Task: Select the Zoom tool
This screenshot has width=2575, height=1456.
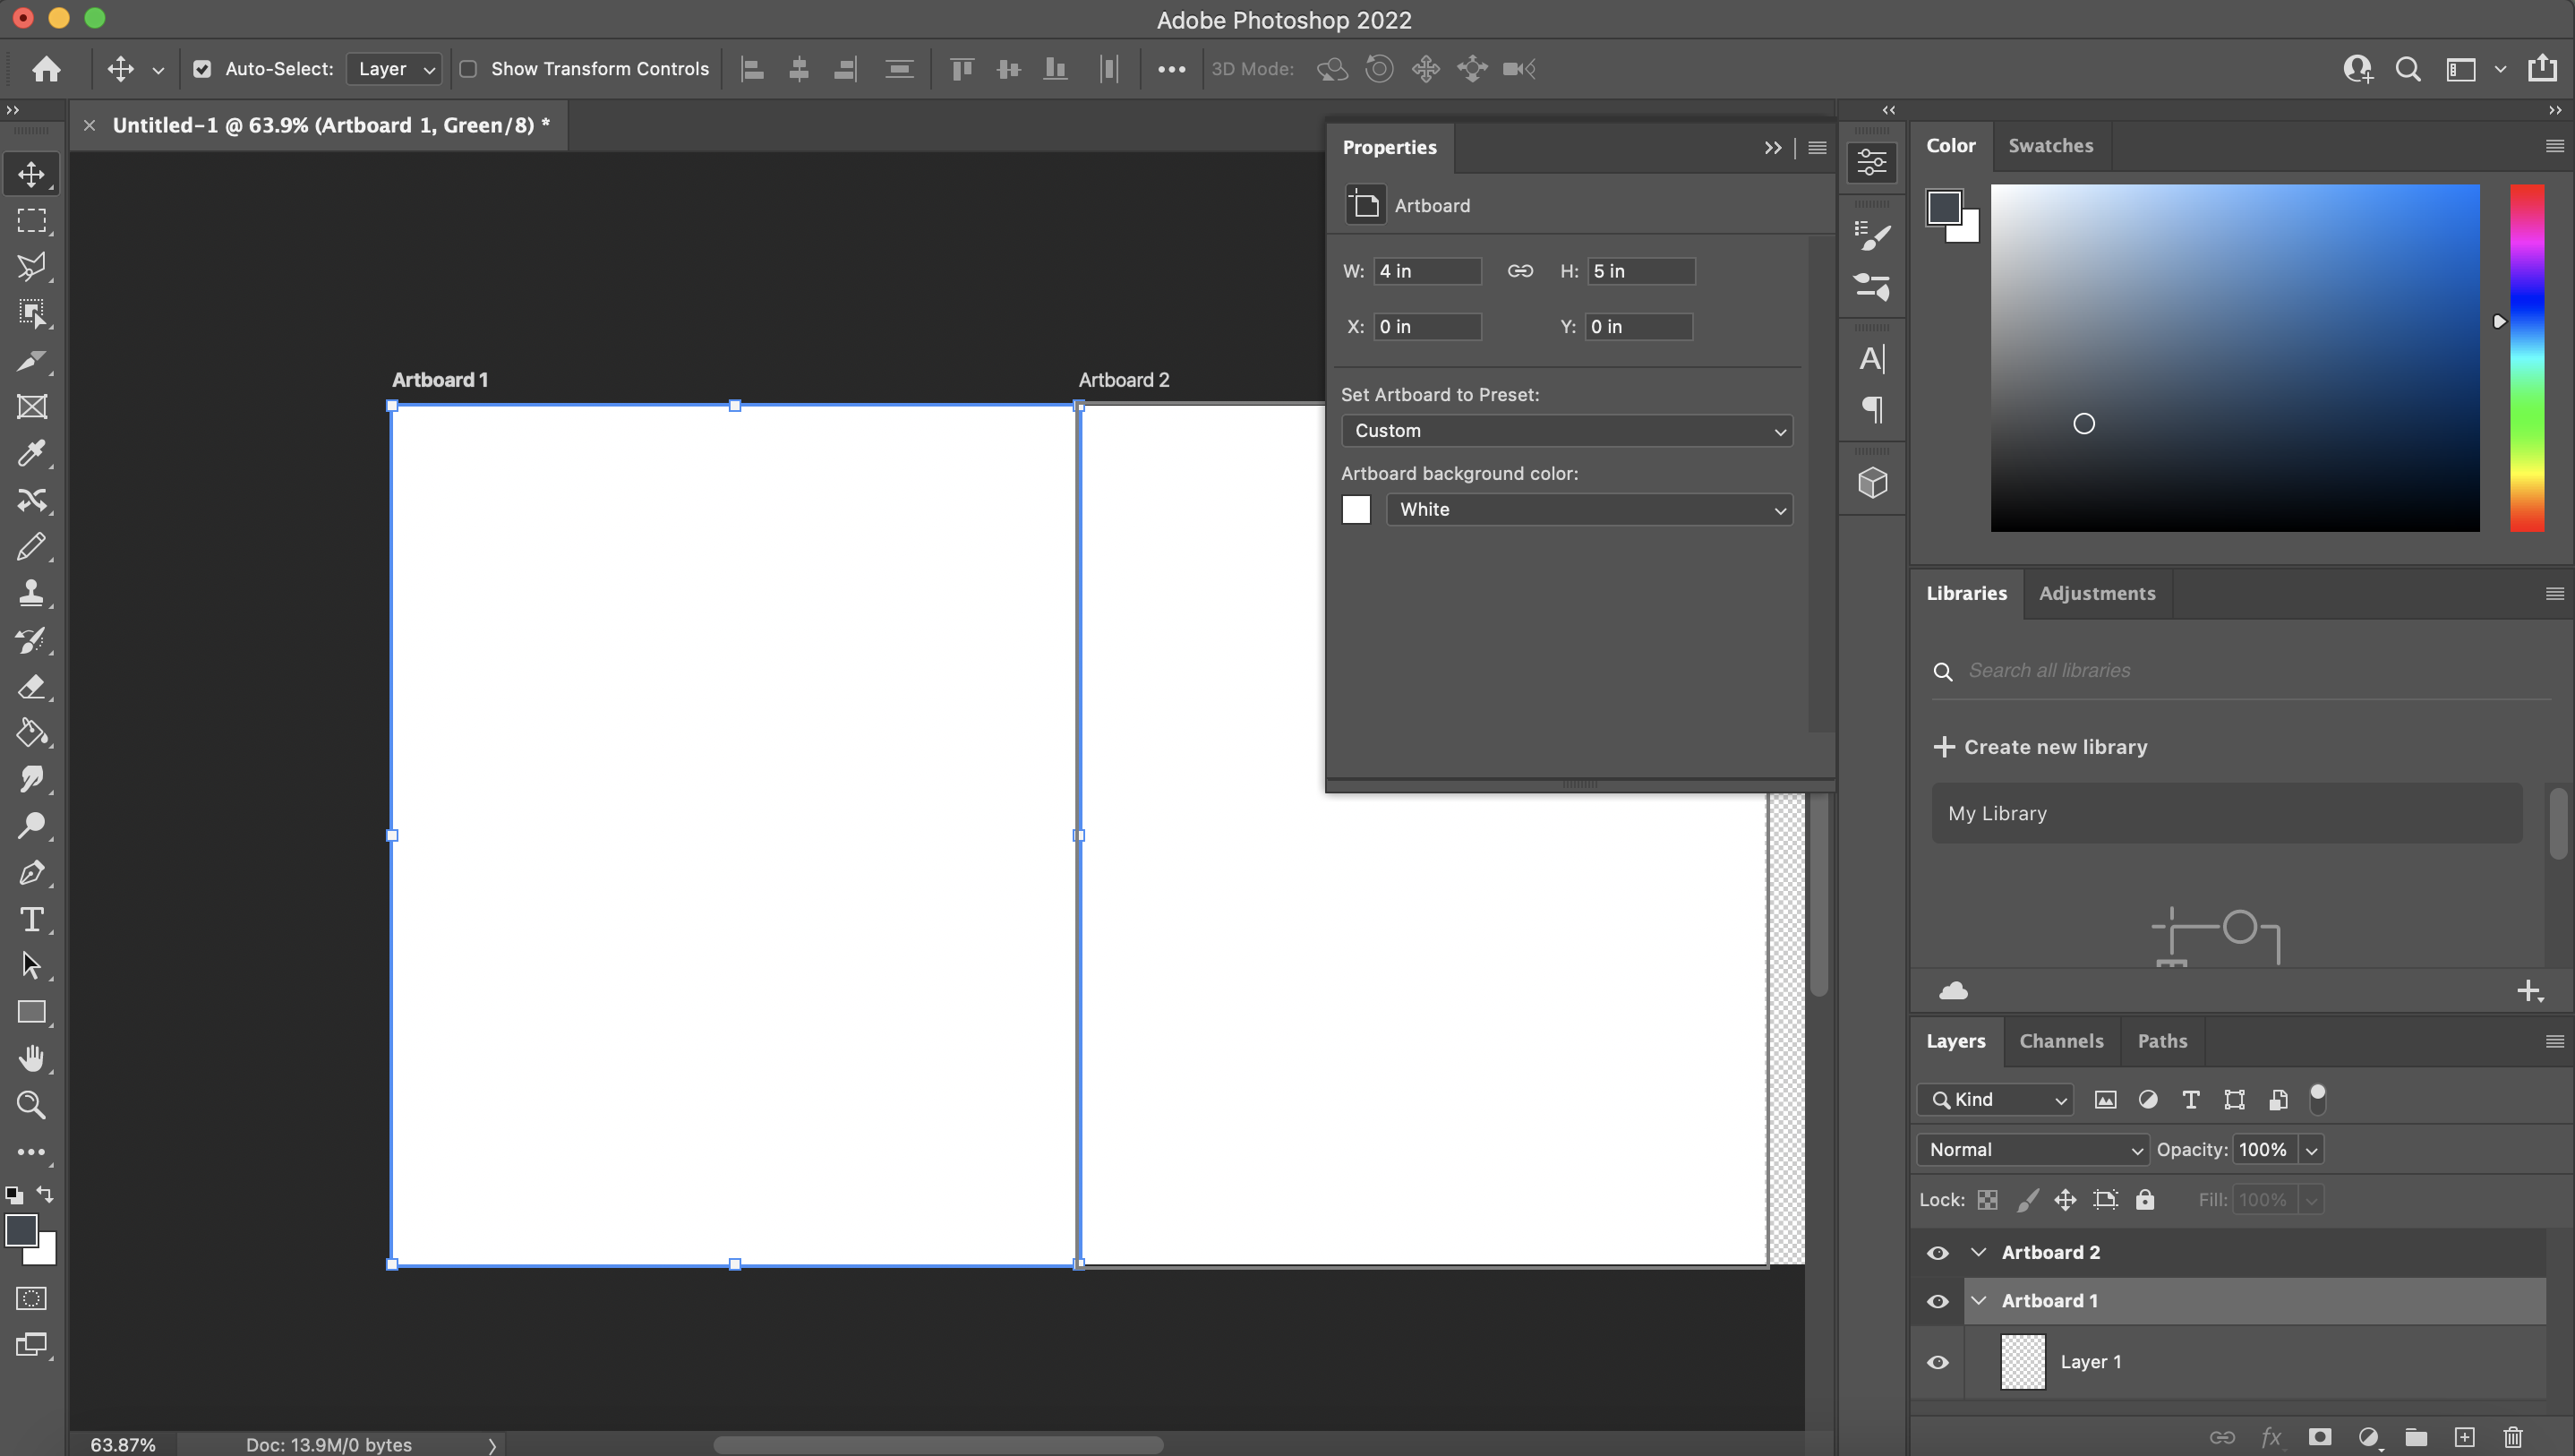Action: coord(31,1105)
